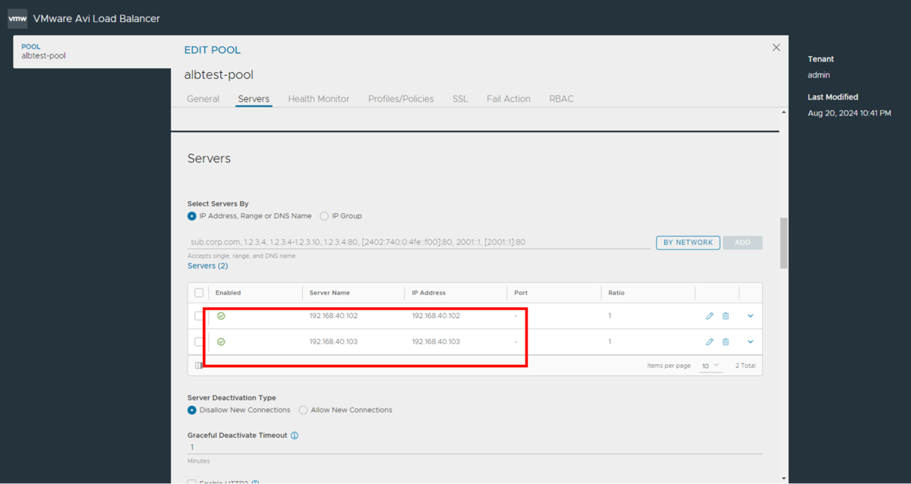Open the Fail Action tab
Screen dimensions: 911x484
[x=509, y=99]
